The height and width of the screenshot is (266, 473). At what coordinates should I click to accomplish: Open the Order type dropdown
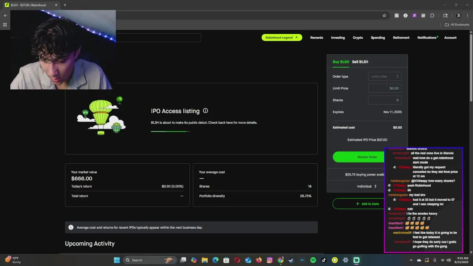385,76
